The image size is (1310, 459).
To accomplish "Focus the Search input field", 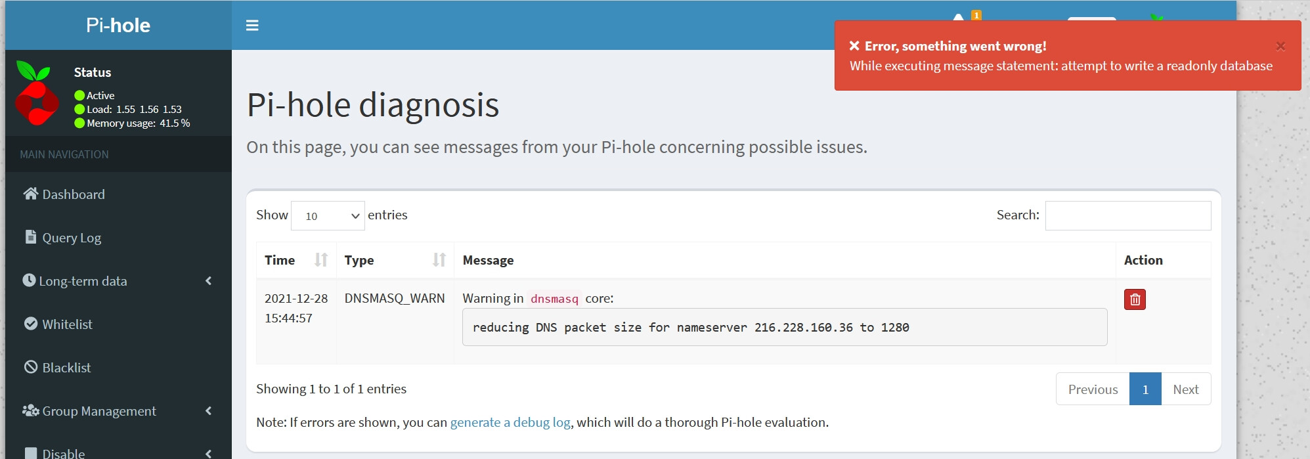I will click(1127, 216).
